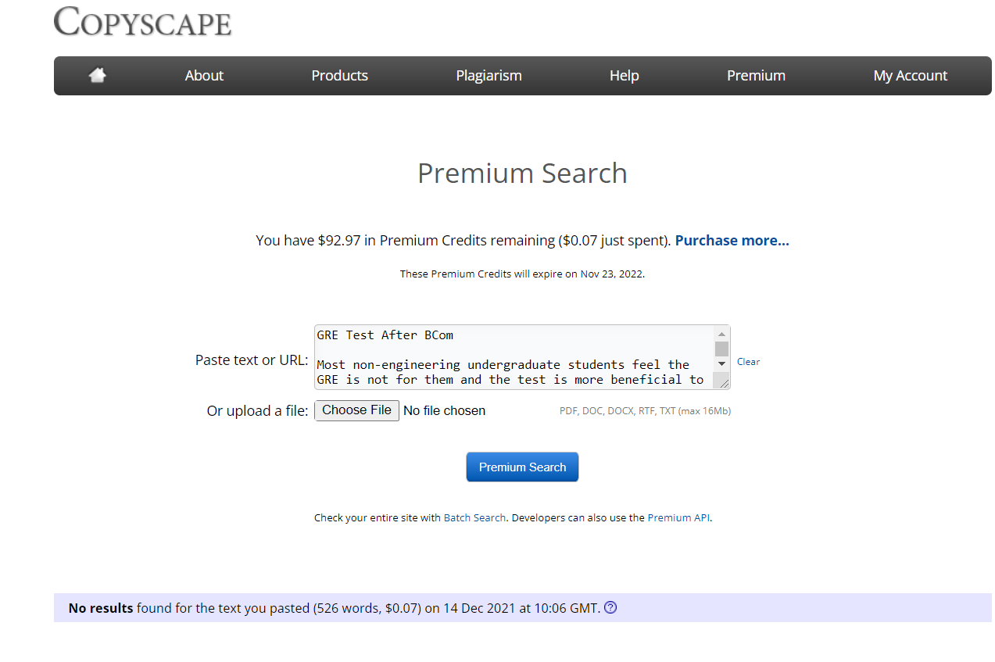Click the supported file formats note
Viewport: 995px width, 662px height.
pyautogui.click(x=645, y=411)
